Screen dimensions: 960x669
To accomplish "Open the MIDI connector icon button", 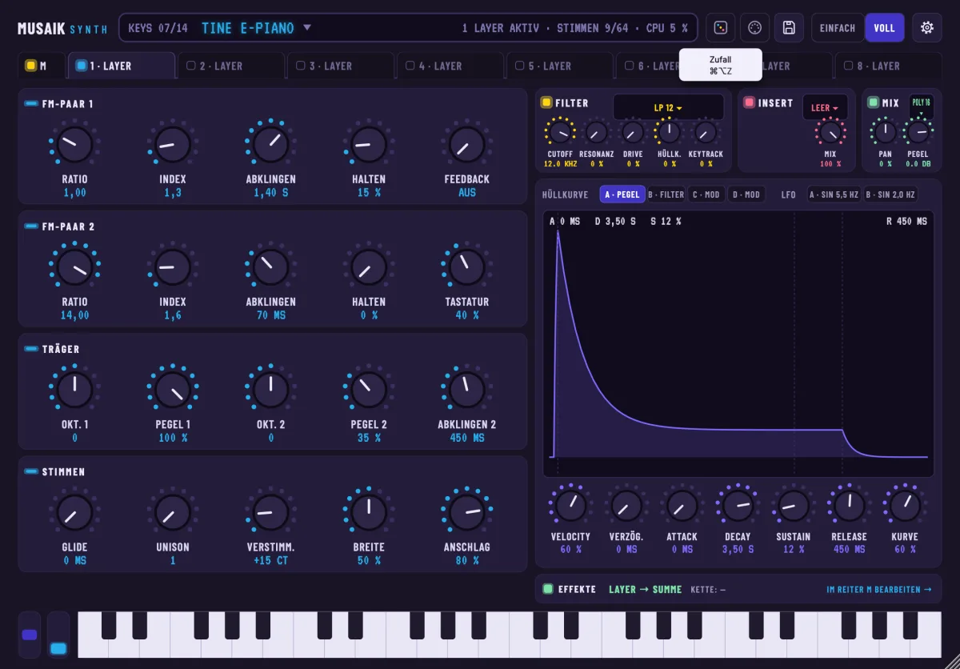I will [754, 28].
